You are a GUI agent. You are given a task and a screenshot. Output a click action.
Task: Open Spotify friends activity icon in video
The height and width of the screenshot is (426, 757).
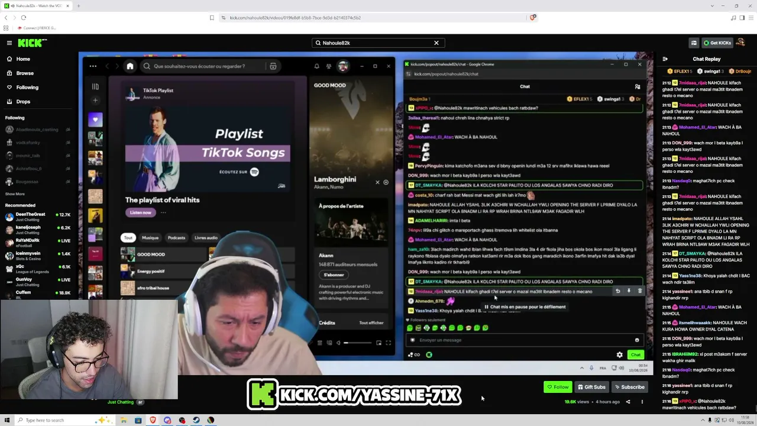point(329,66)
